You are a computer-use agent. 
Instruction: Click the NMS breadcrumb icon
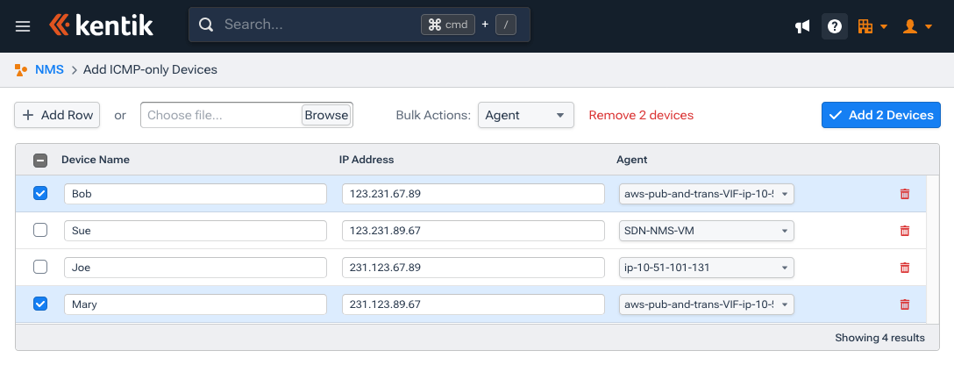21,69
